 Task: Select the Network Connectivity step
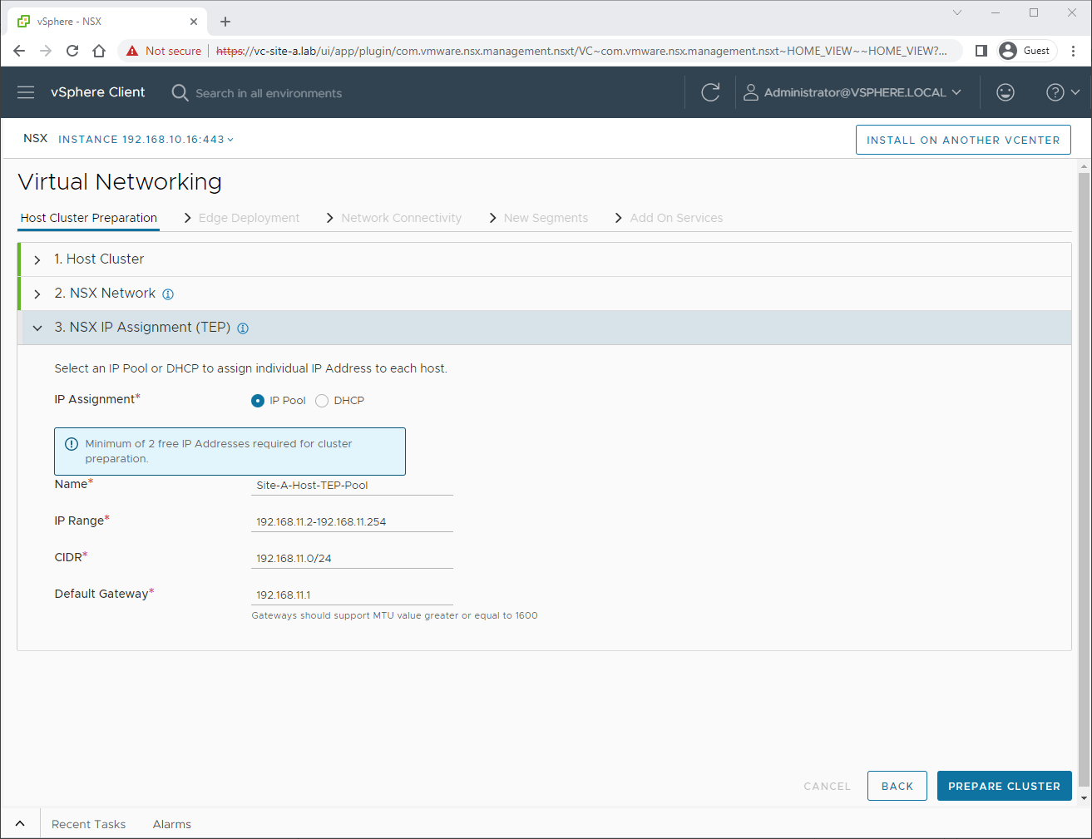coord(401,218)
